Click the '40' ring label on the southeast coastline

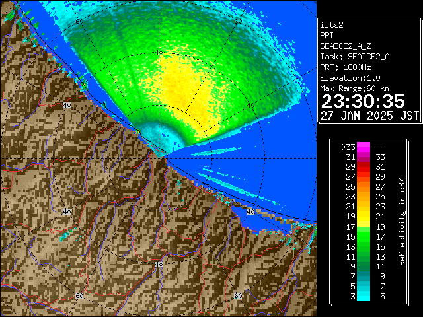point(250,211)
